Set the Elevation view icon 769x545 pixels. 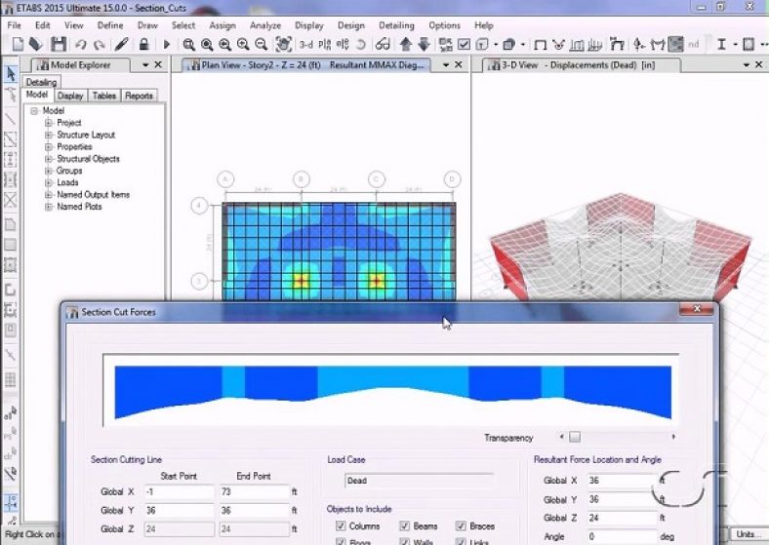point(343,45)
